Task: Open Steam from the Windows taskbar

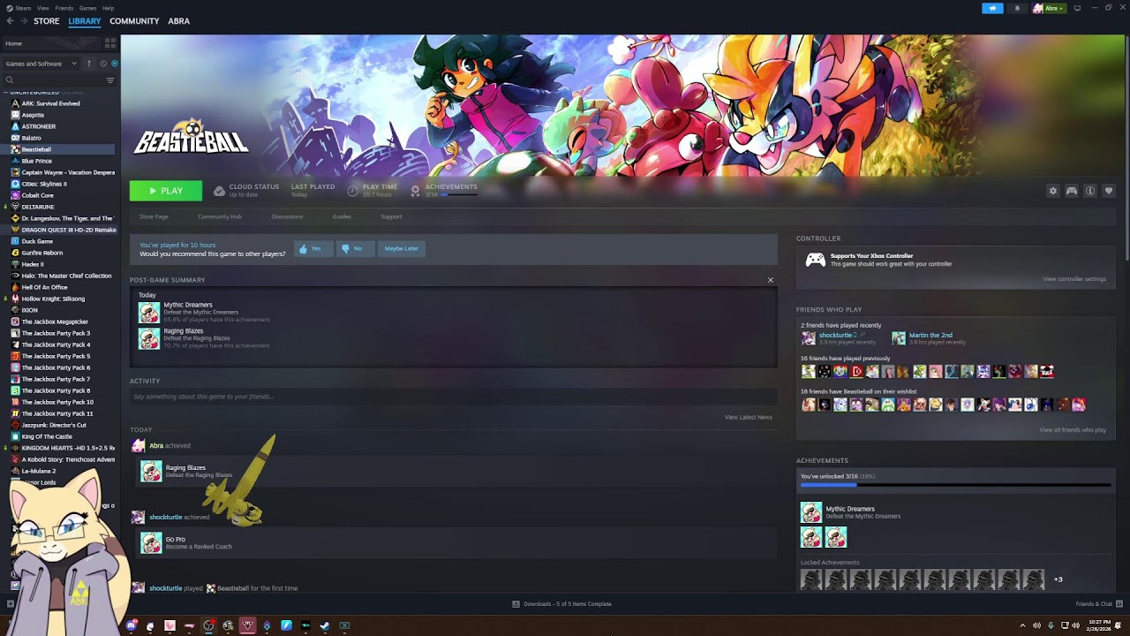Action: tap(325, 625)
